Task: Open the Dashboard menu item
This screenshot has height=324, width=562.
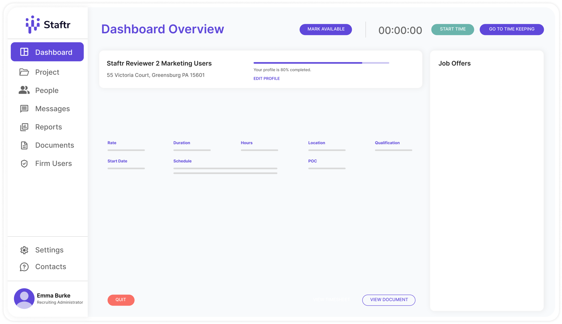Action: [x=47, y=52]
